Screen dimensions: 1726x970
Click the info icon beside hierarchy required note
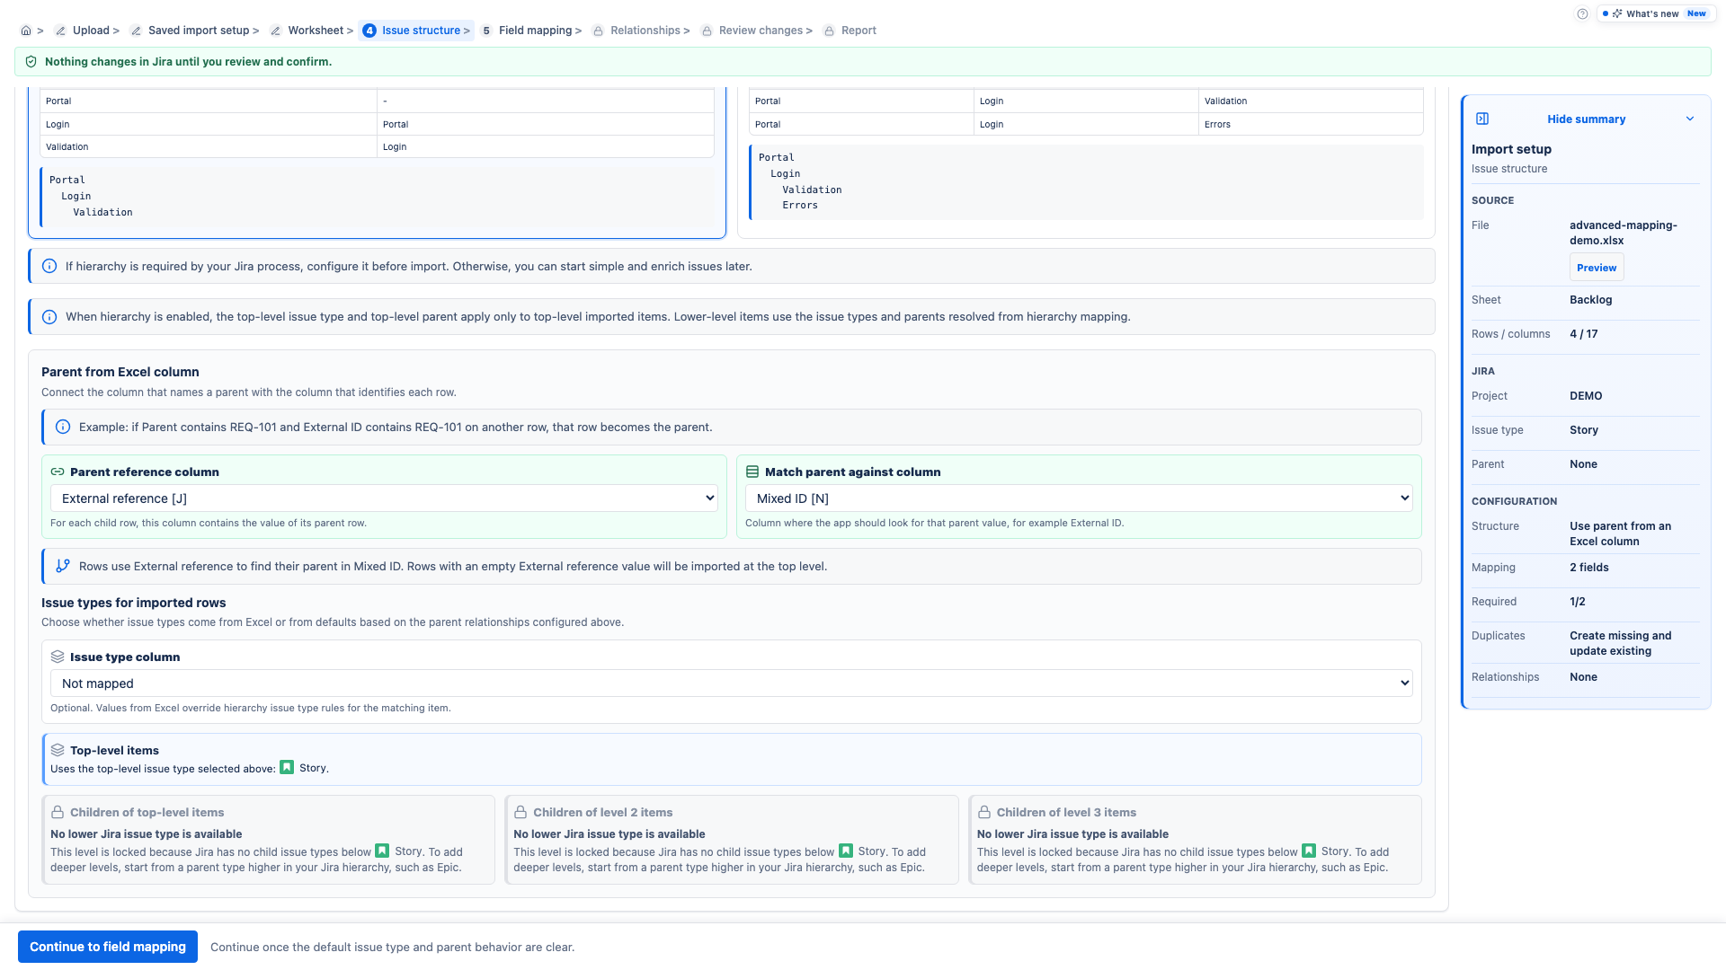[49, 267]
